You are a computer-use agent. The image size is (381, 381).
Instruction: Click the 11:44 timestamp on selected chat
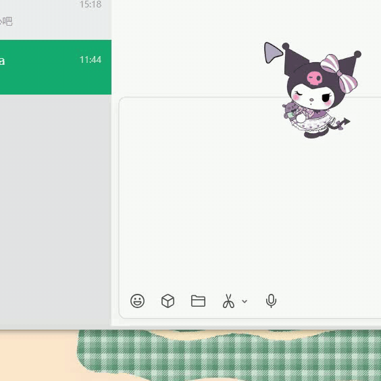tap(91, 59)
